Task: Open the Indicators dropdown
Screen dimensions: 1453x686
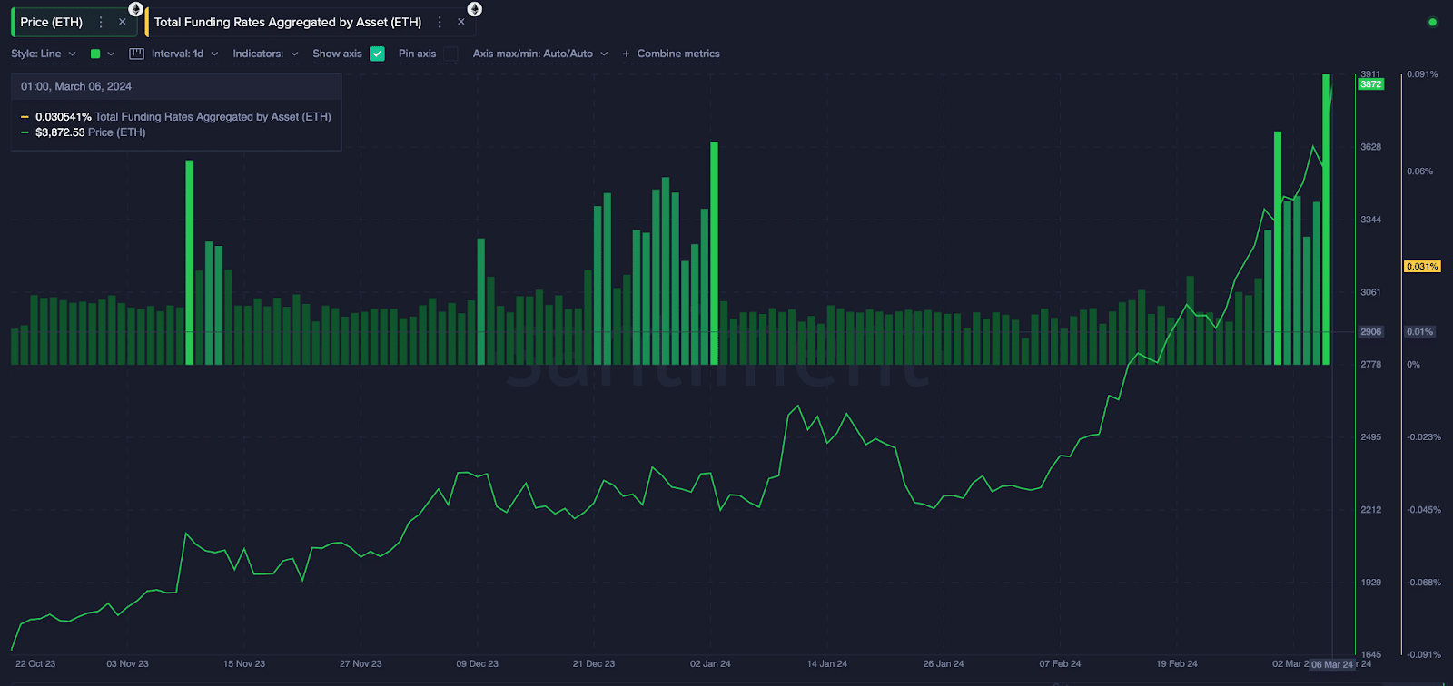Action: (265, 54)
